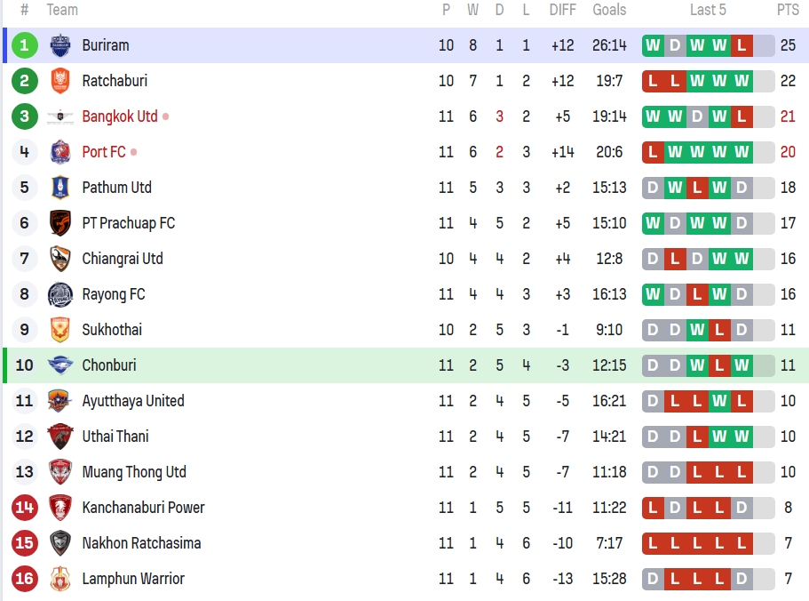Click the Buriram club crest icon
This screenshot has width=809, height=601.
pos(60,45)
